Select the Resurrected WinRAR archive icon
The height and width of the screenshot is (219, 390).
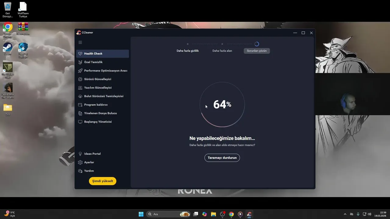pyautogui.click(x=23, y=29)
